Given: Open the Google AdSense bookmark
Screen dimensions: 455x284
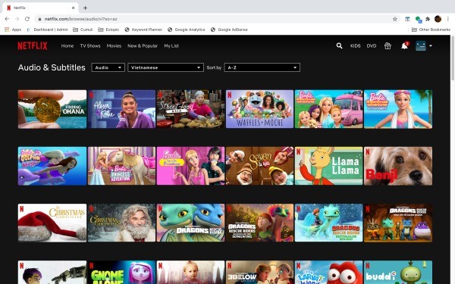Looking at the screenshot, I should 229,30.
